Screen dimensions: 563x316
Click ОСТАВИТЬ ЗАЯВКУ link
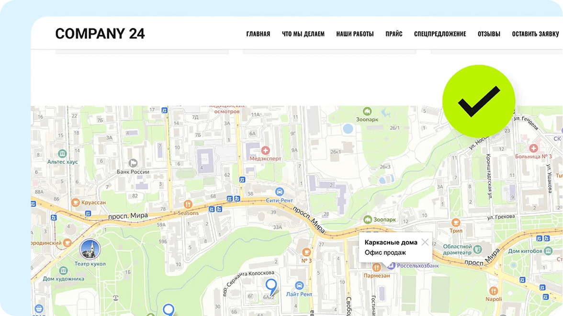(535, 34)
